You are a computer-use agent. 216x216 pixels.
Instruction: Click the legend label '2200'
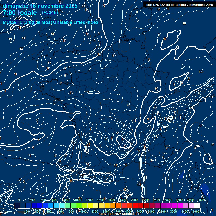[145, 200]
